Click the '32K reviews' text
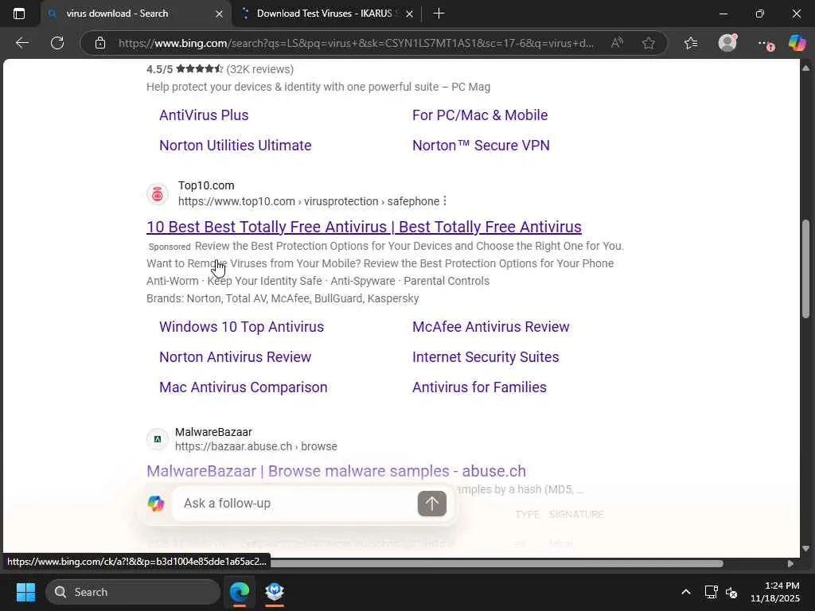Screen dimensions: 815x611 pyautogui.click(x=260, y=69)
